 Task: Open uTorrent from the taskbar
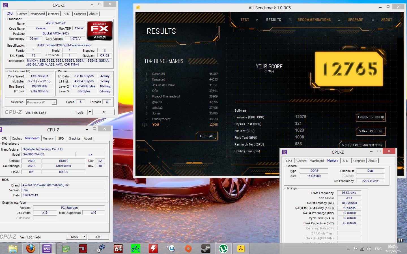click(224, 249)
